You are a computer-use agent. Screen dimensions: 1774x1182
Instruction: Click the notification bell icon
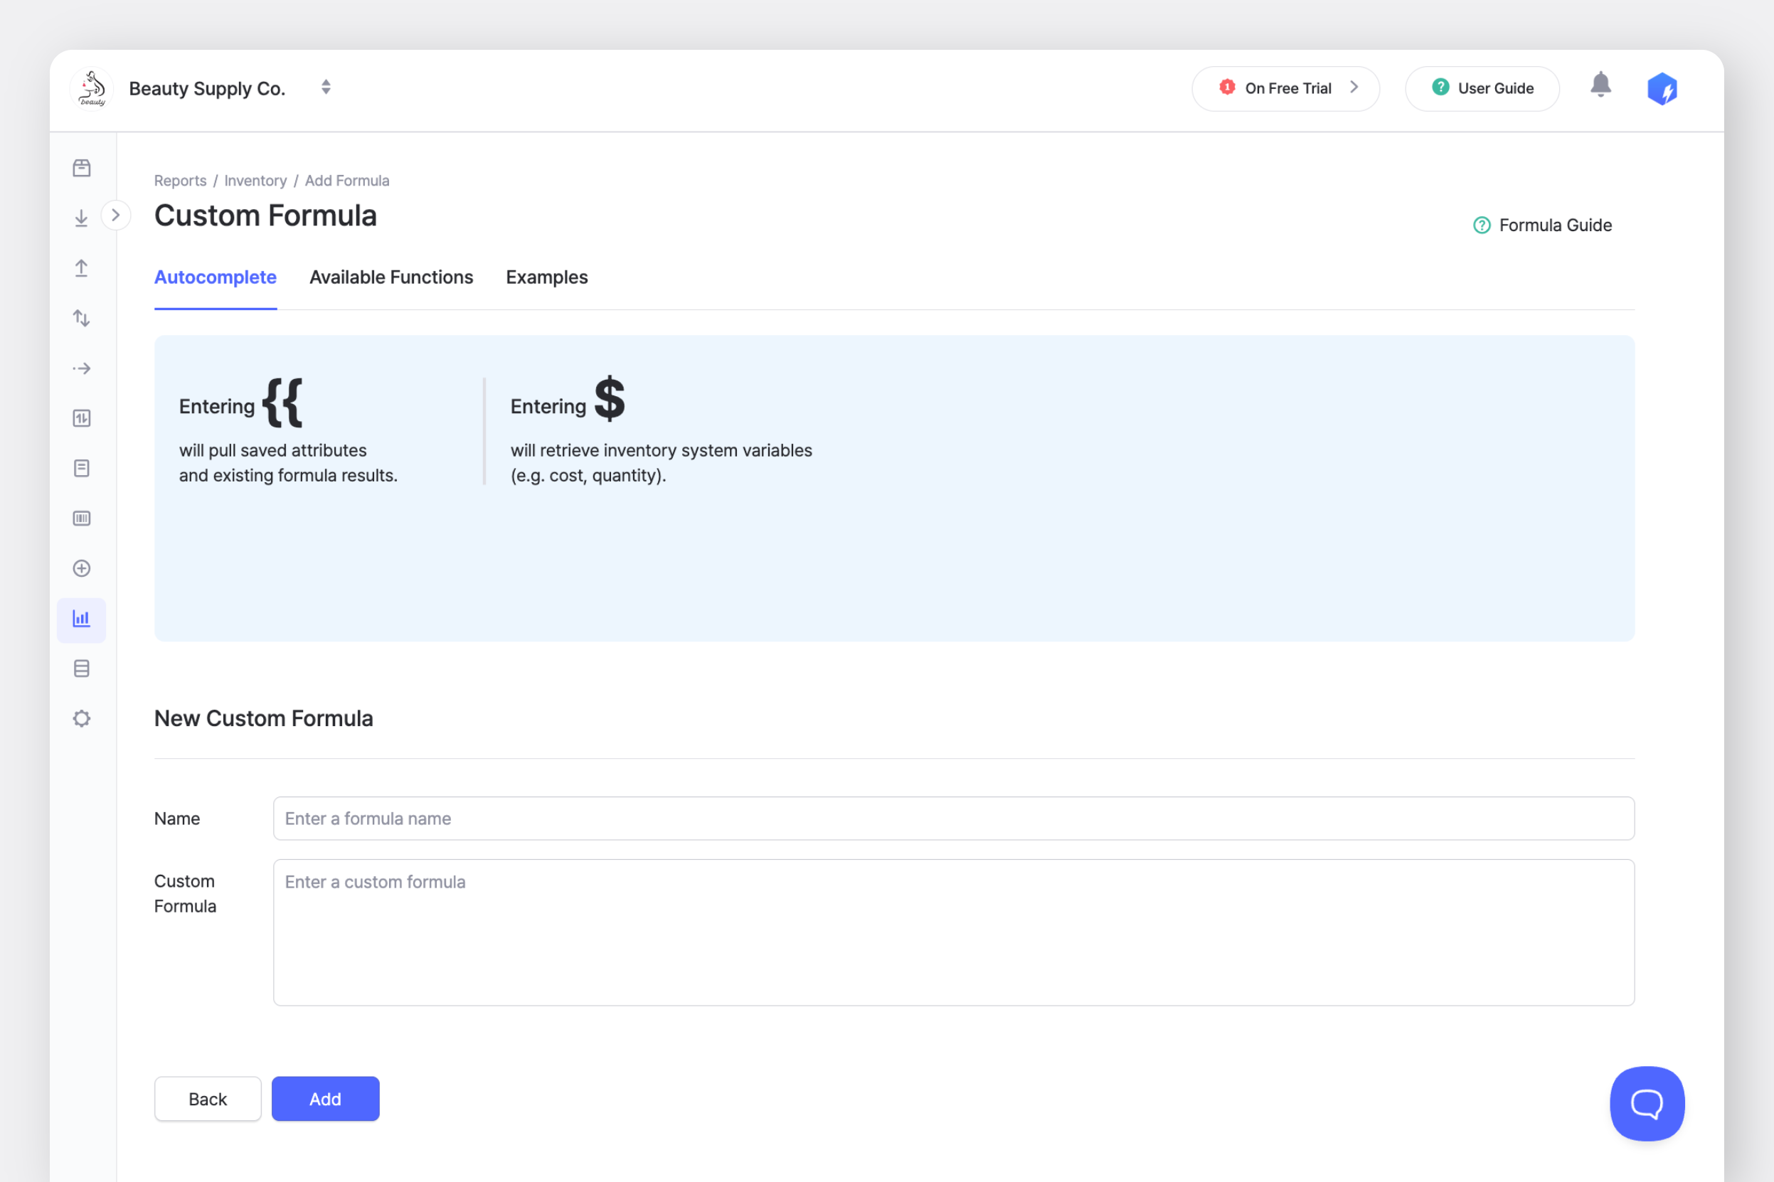click(x=1600, y=85)
